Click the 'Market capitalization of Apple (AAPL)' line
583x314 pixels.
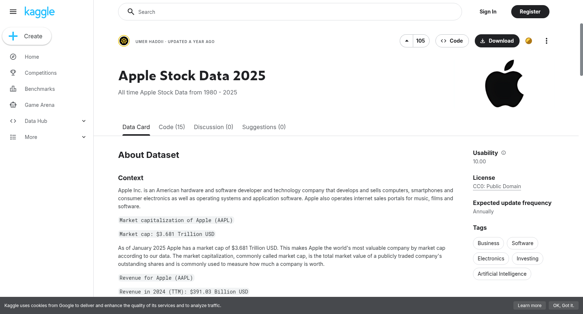click(x=176, y=220)
